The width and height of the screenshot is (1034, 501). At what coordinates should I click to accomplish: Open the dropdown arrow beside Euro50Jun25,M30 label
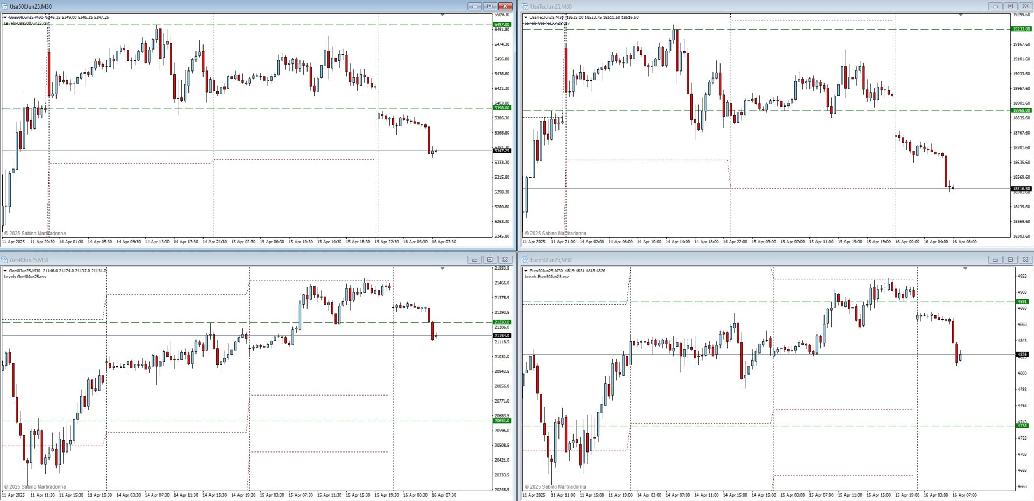pyautogui.click(x=526, y=271)
